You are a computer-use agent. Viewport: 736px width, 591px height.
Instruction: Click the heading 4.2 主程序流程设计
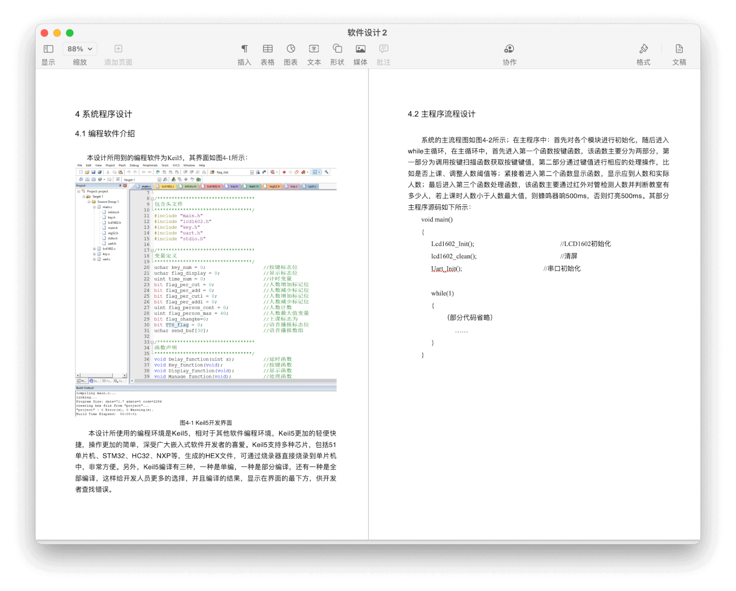441,114
